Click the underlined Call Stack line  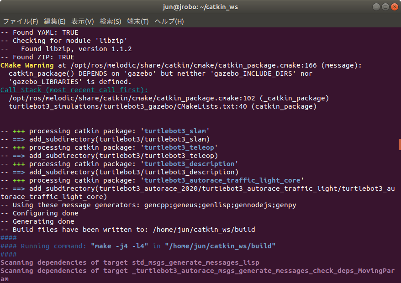pos(74,90)
